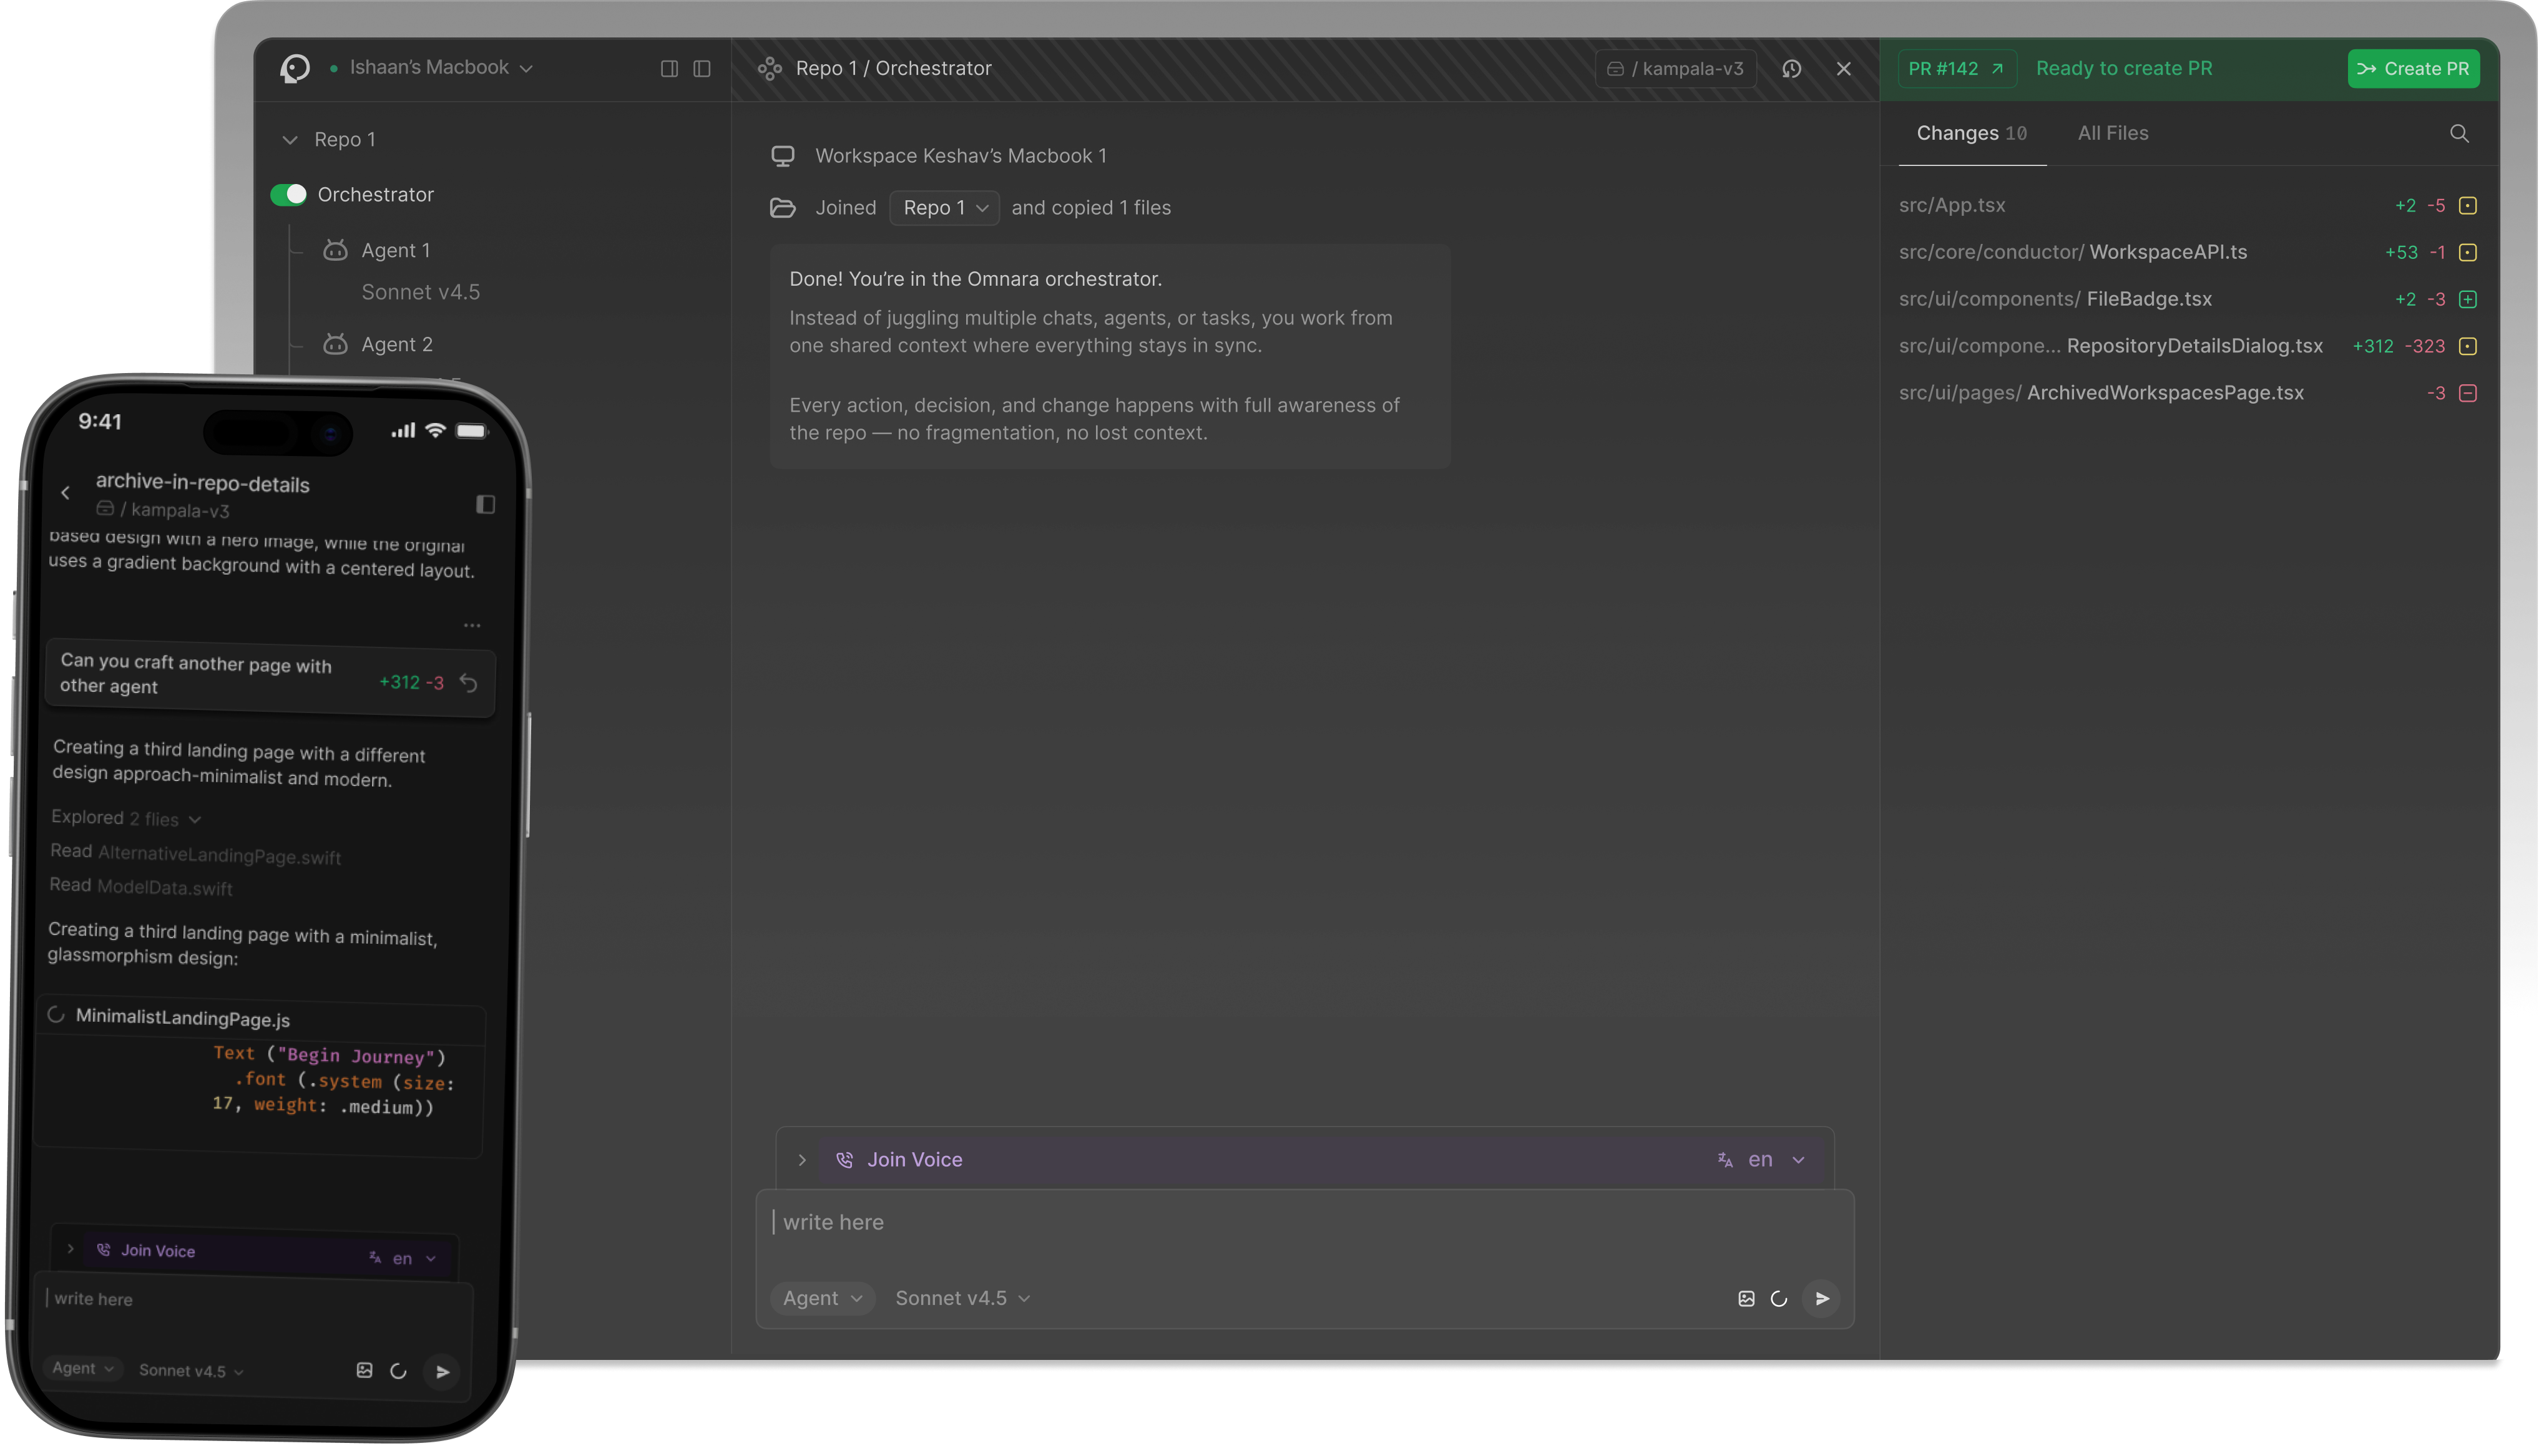This screenshot has height=1456, width=2539.
Task: Toggle removed marker for ArchivedWorkspacesPage.tsx
Action: tap(2468, 393)
